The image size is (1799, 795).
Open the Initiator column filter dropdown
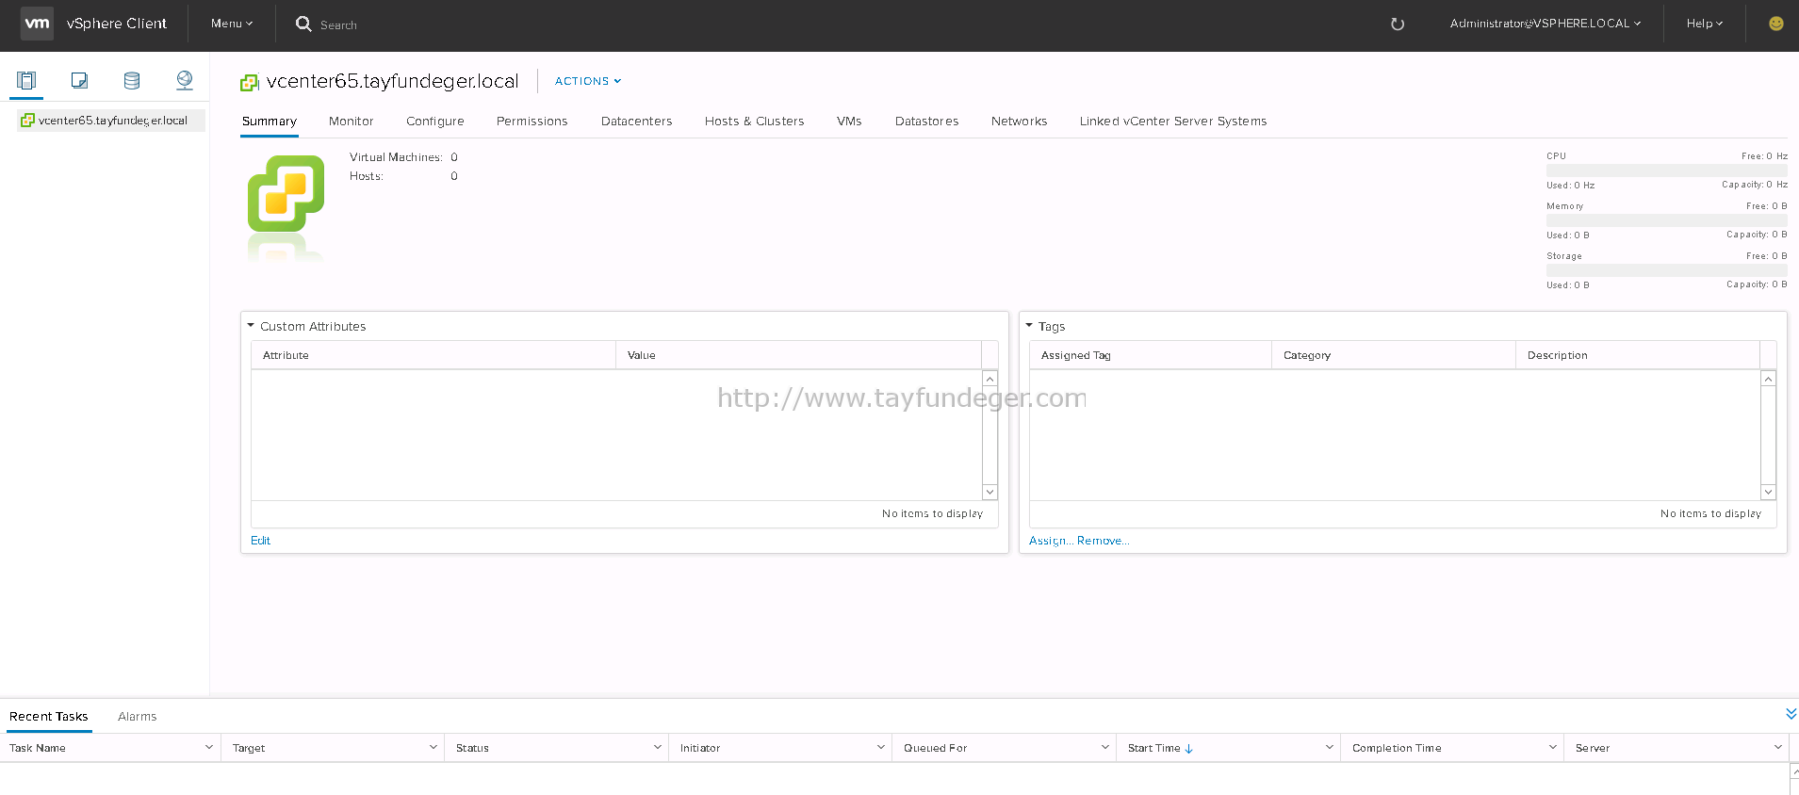click(881, 747)
